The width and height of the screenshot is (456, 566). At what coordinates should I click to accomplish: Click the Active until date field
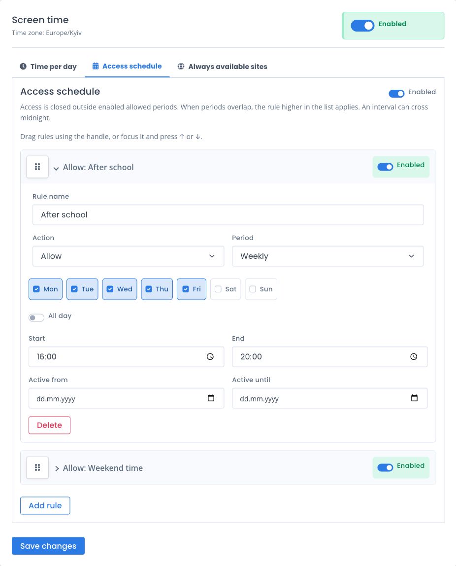click(330, 398)
